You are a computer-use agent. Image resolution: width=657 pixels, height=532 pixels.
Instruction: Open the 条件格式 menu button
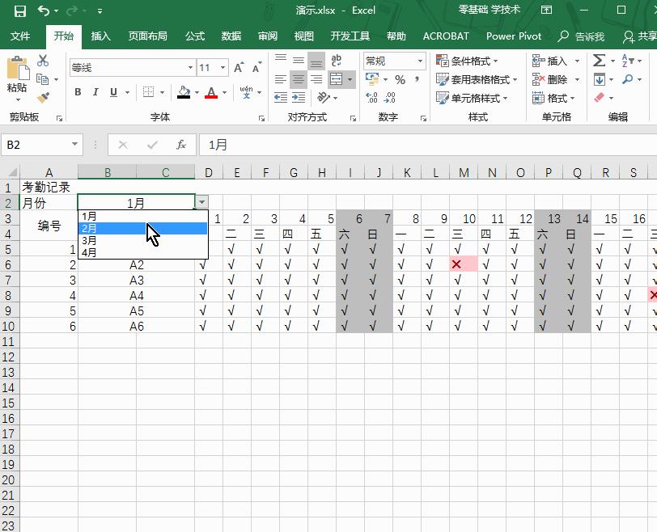[x=468, y=61]
